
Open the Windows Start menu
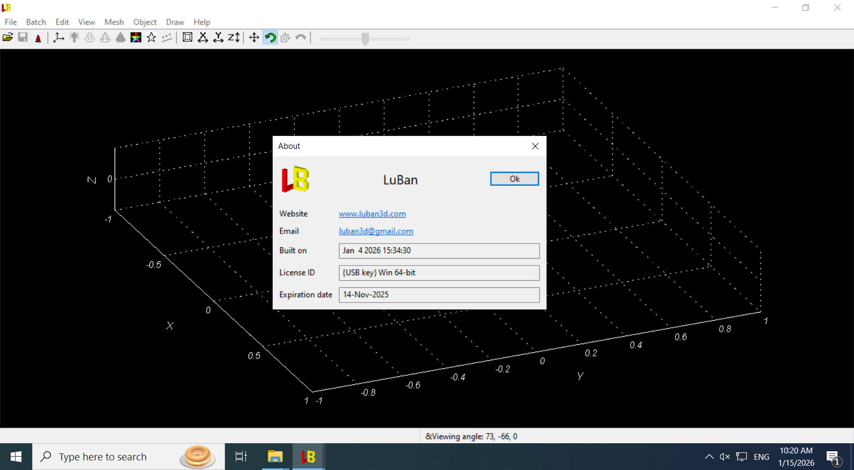click(x=16, y=457)
